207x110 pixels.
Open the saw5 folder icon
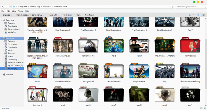click(x=88, y=94)
